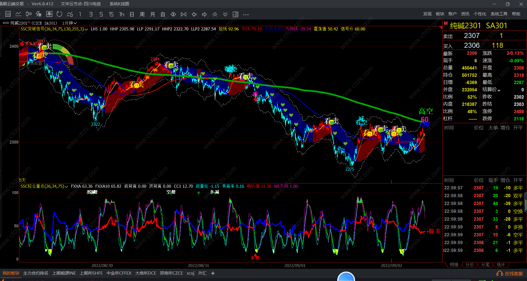Expand the SSC轻仓重点 indicator dropdown
Viewport: 527px width, 281px height.
pos(66,187)
